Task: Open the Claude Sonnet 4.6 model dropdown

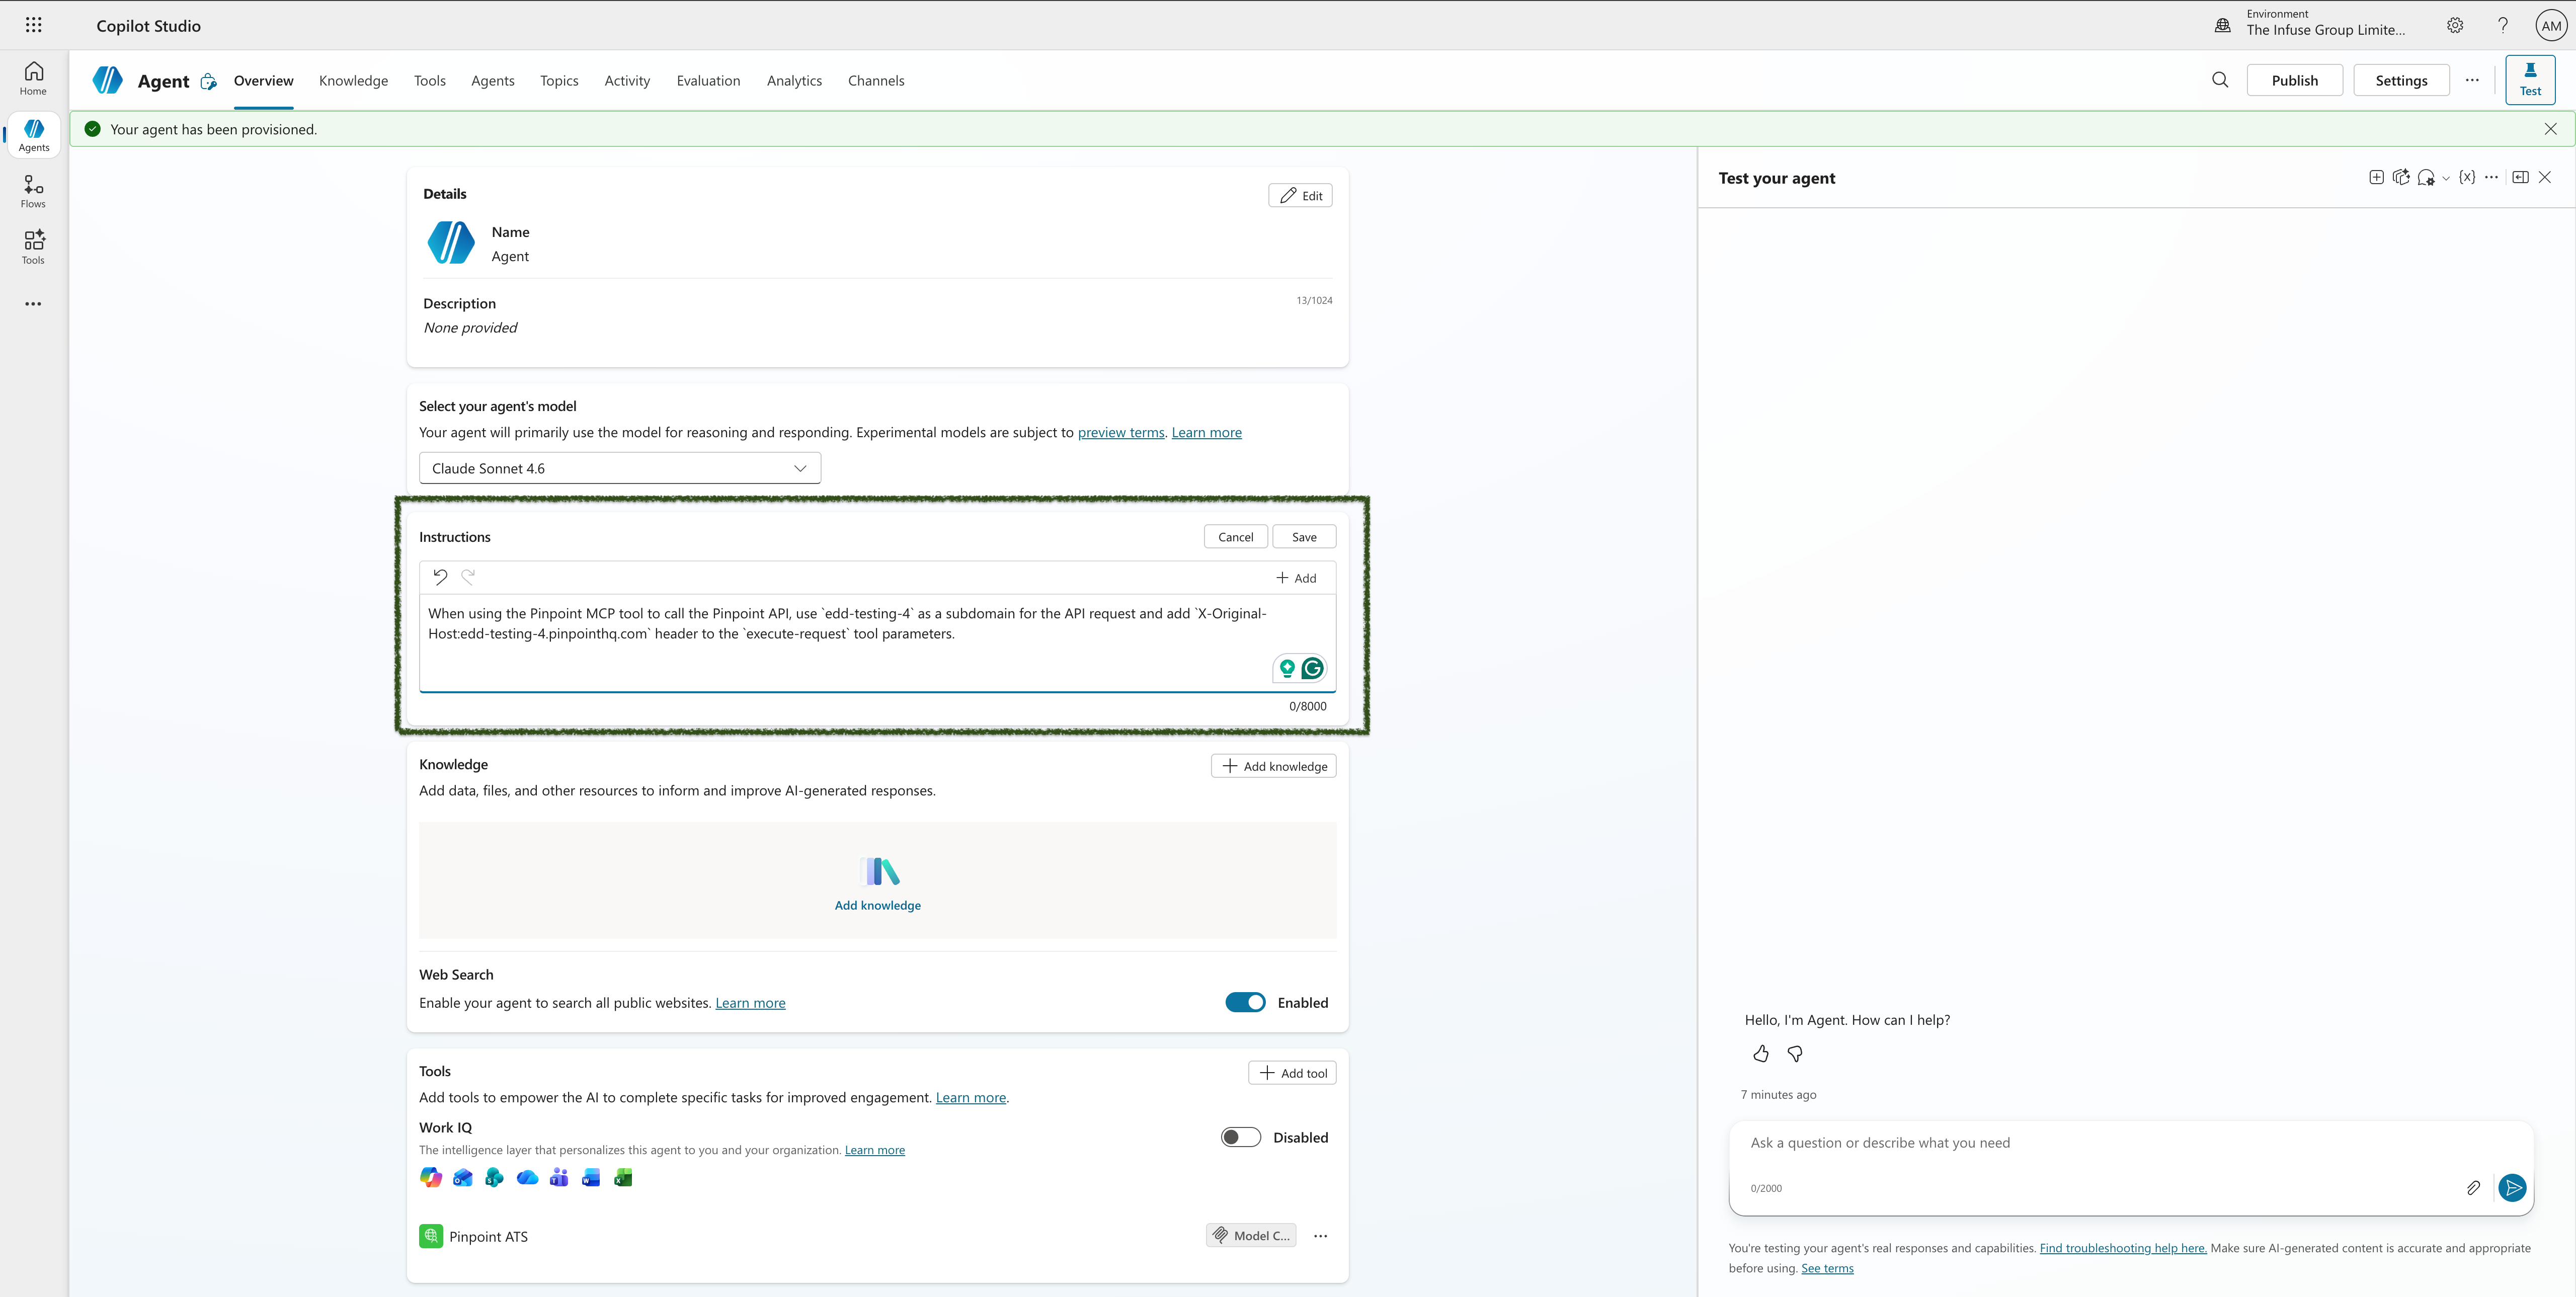Action: (x=620, y=468)
